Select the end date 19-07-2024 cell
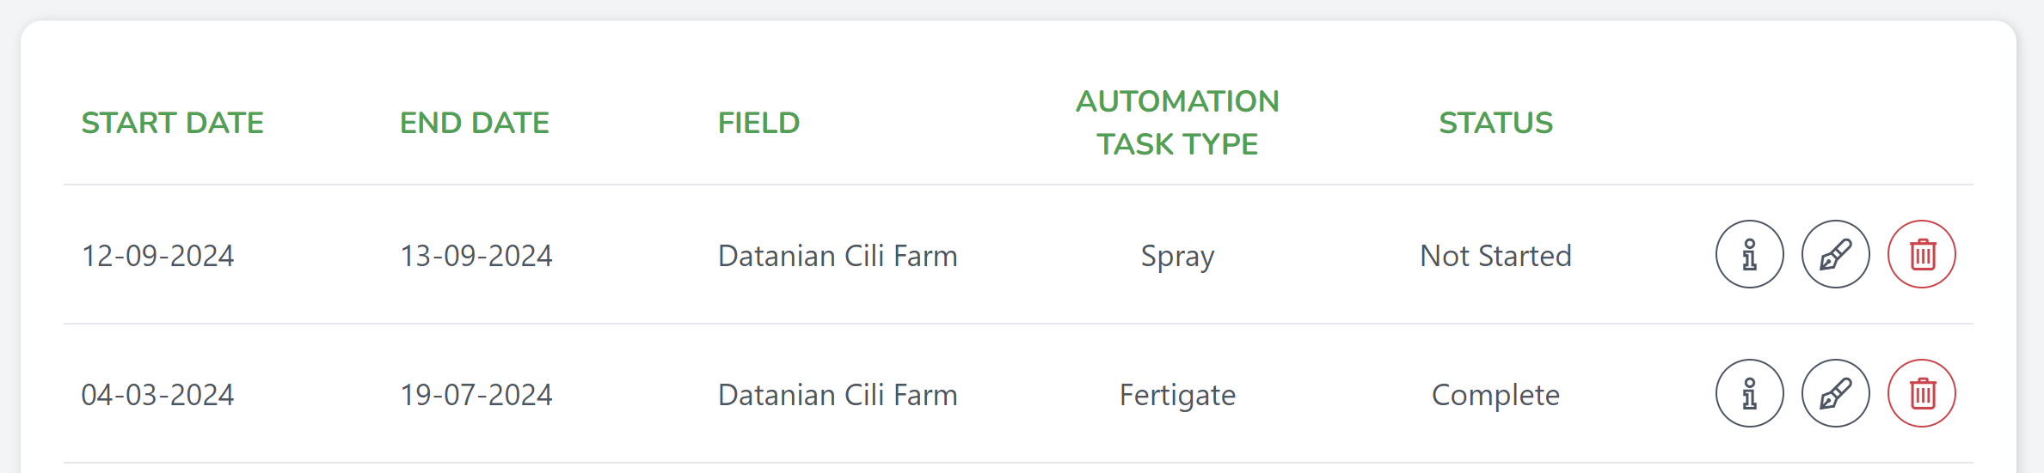Screen dimensions: 2044x473 [x=476, y=395]
